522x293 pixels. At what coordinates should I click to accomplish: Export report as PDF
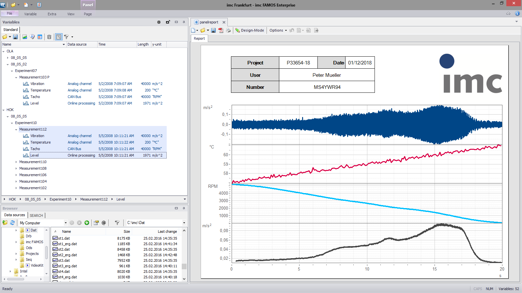click(x=221, y=30)
